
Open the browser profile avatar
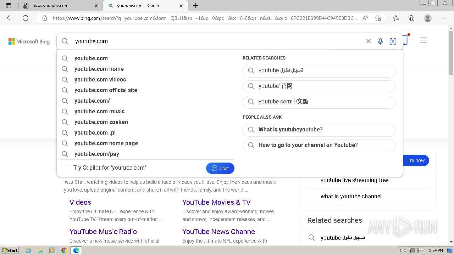pyautogui.click(x=428, y=18)
